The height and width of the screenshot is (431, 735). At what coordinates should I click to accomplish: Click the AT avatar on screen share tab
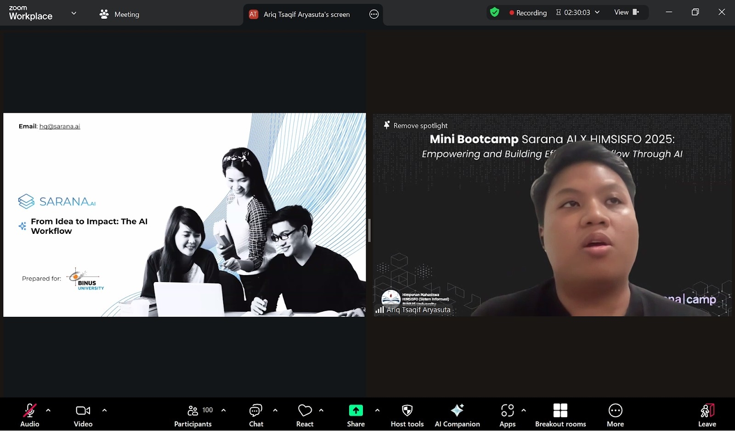coord(253,14)
